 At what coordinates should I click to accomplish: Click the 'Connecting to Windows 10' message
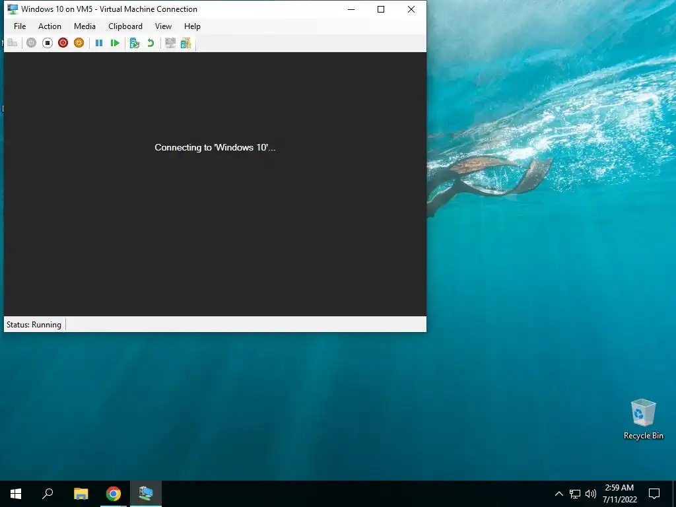(215, 147)
